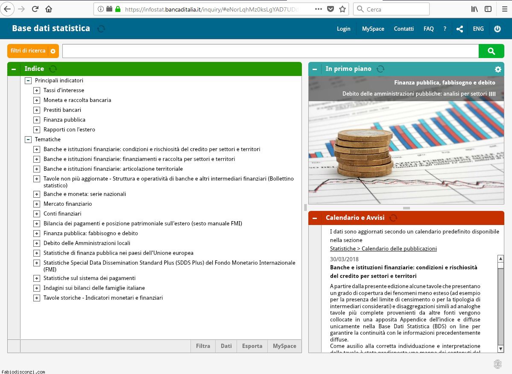Click the 30/03/2018 notice date

click(x=344, y=259)
